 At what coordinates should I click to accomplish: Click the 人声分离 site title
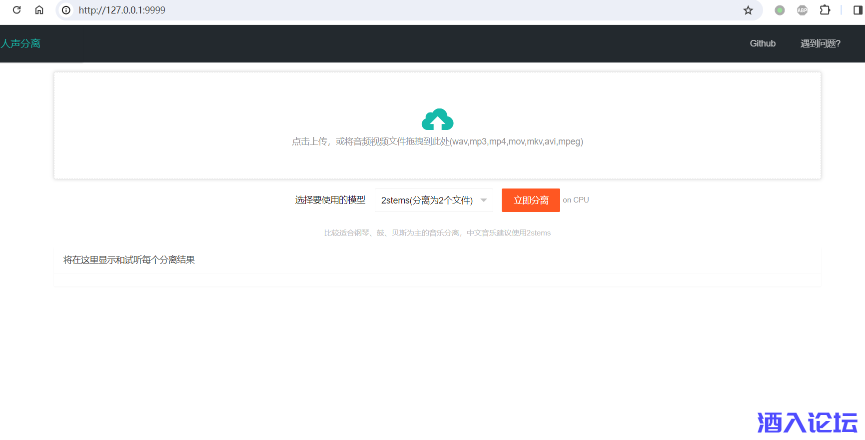pyautogui.click(x=21, y=43)
